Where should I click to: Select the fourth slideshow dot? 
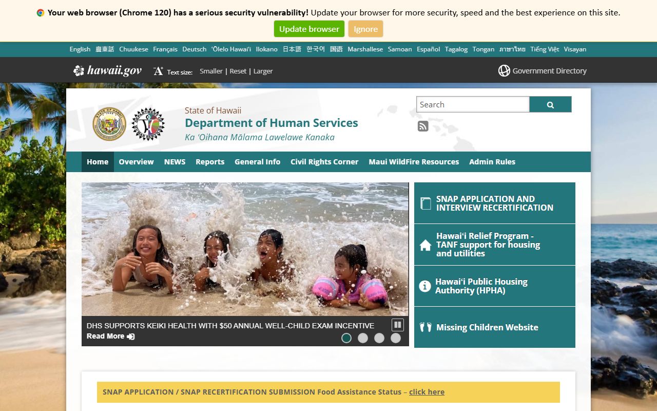pos(396,338)
